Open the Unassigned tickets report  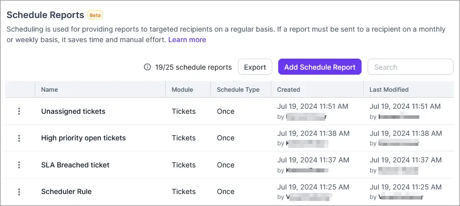click(x=73, y=111)
